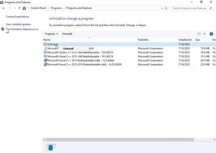Click the selected program thumbnail in details pane
This screenshot has width=216, height=153.
pyautogui.click(x=51, y=148)
